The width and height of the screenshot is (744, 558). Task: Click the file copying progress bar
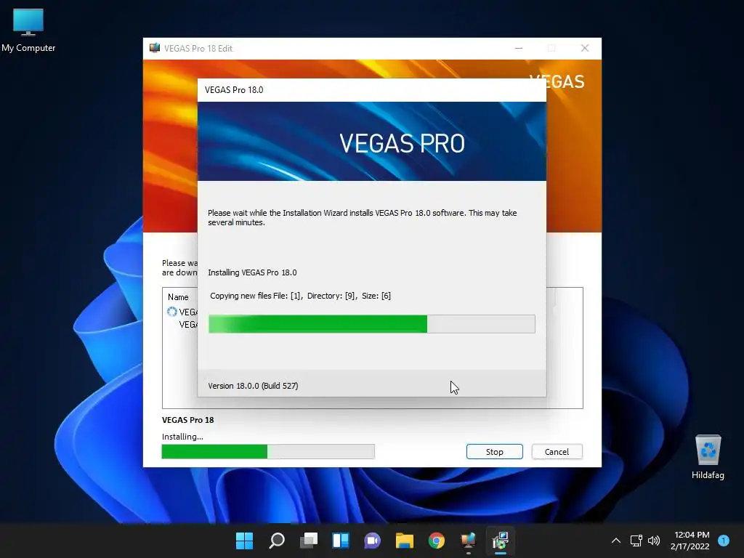click(x=371, y=324)
